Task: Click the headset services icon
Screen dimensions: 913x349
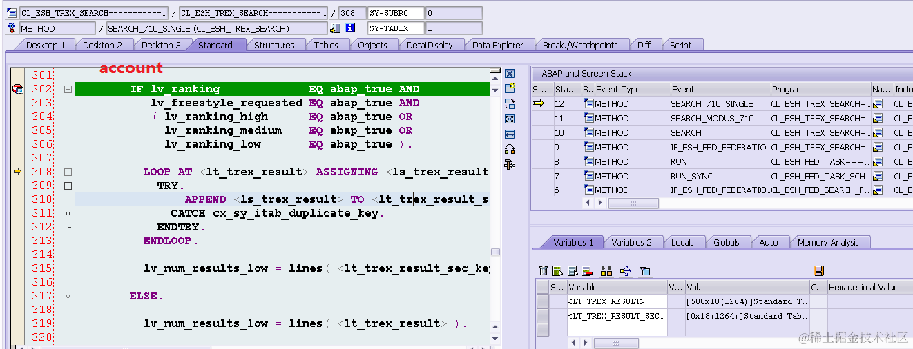Action: 510,149
